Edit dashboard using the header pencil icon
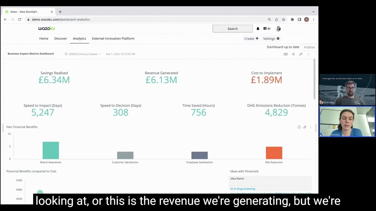The image size is (376, 211). point(301,54)
